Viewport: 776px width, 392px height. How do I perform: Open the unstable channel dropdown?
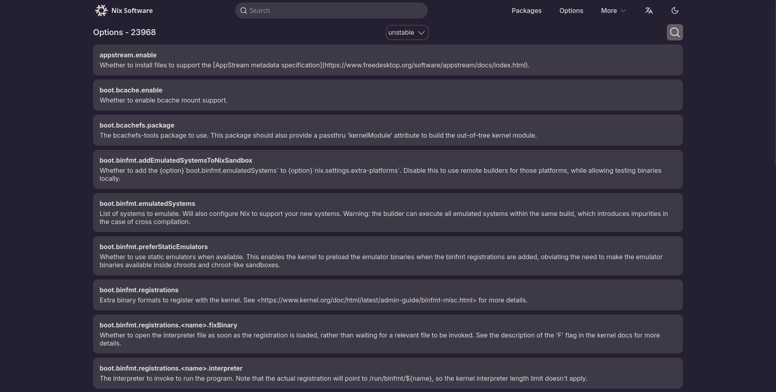pos(407,32)
